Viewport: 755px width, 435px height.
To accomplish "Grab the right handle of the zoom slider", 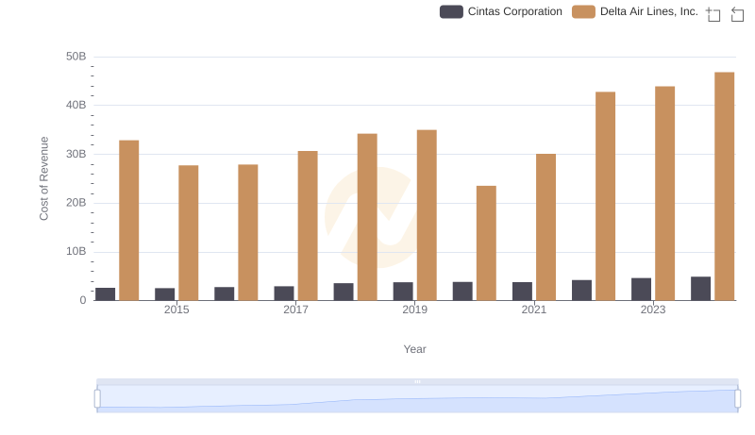I will click(x=737, y=399).
